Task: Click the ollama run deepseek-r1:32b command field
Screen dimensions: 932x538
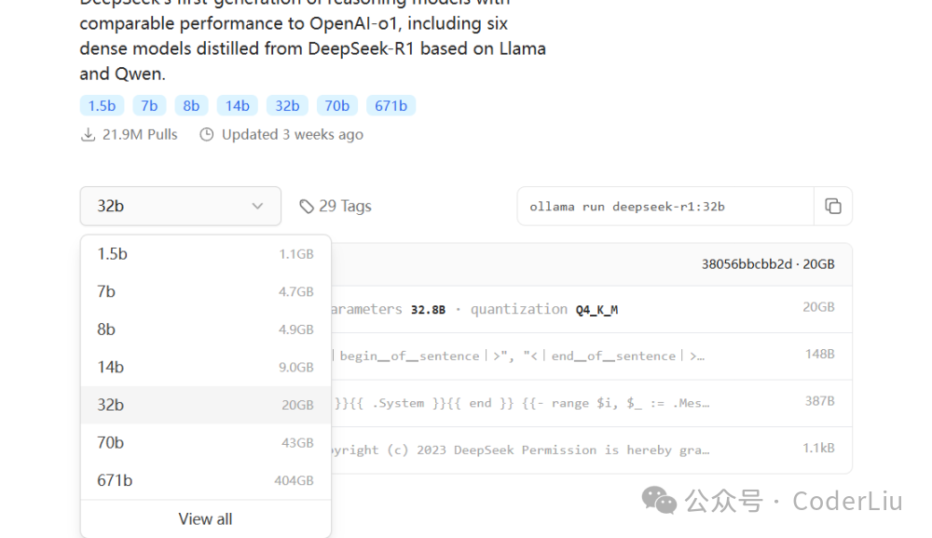Action: click(665, 206)
